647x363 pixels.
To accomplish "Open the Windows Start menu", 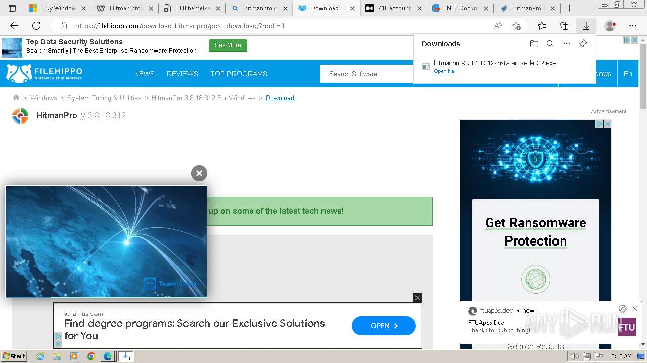I will tap(14, 356).
